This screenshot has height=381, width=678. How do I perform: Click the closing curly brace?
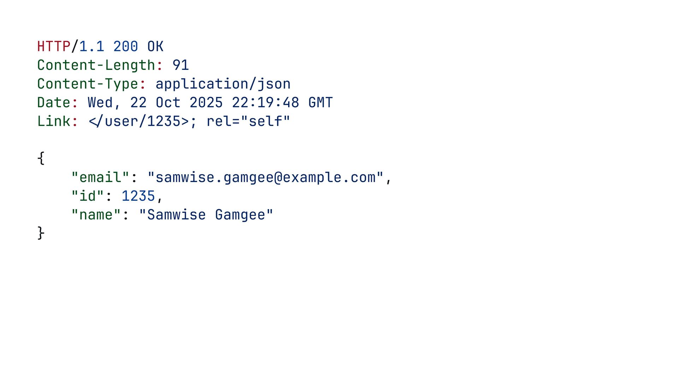click(x=41, y=233)
